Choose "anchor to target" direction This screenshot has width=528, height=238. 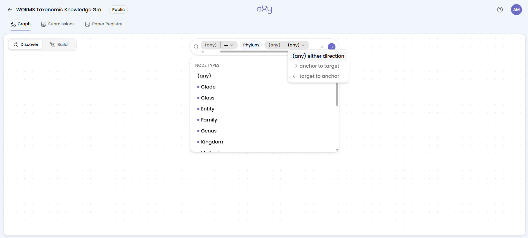click(x=318, y=66)
